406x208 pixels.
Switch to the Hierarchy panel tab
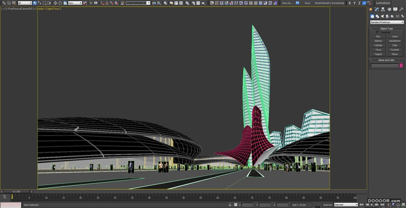tap(383, 9)
